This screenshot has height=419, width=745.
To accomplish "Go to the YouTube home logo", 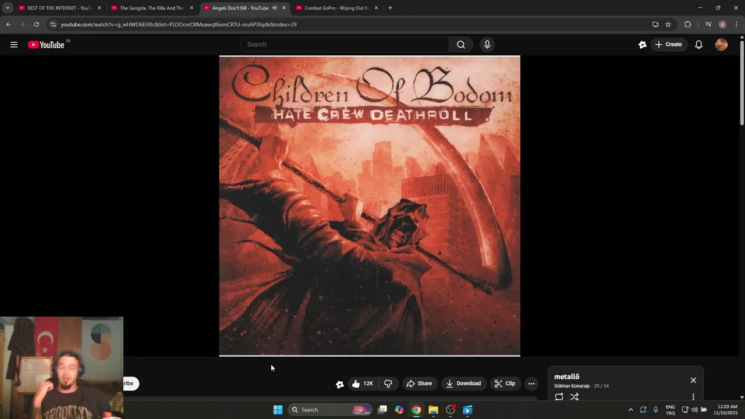I will tap(46, 44).
